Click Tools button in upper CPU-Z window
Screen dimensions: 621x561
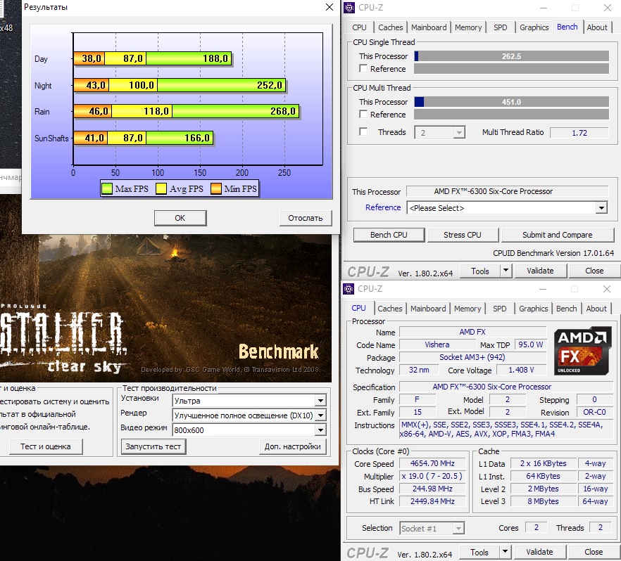tap(480, 271)
